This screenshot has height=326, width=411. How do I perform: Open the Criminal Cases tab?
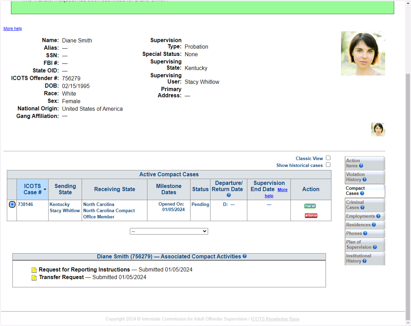click(x=365, y=205)
